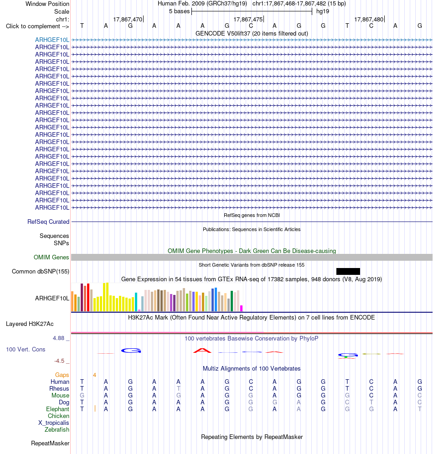Click the 17,867,480 coordinate marker
The image size is (433, 454).
[369, 20]
